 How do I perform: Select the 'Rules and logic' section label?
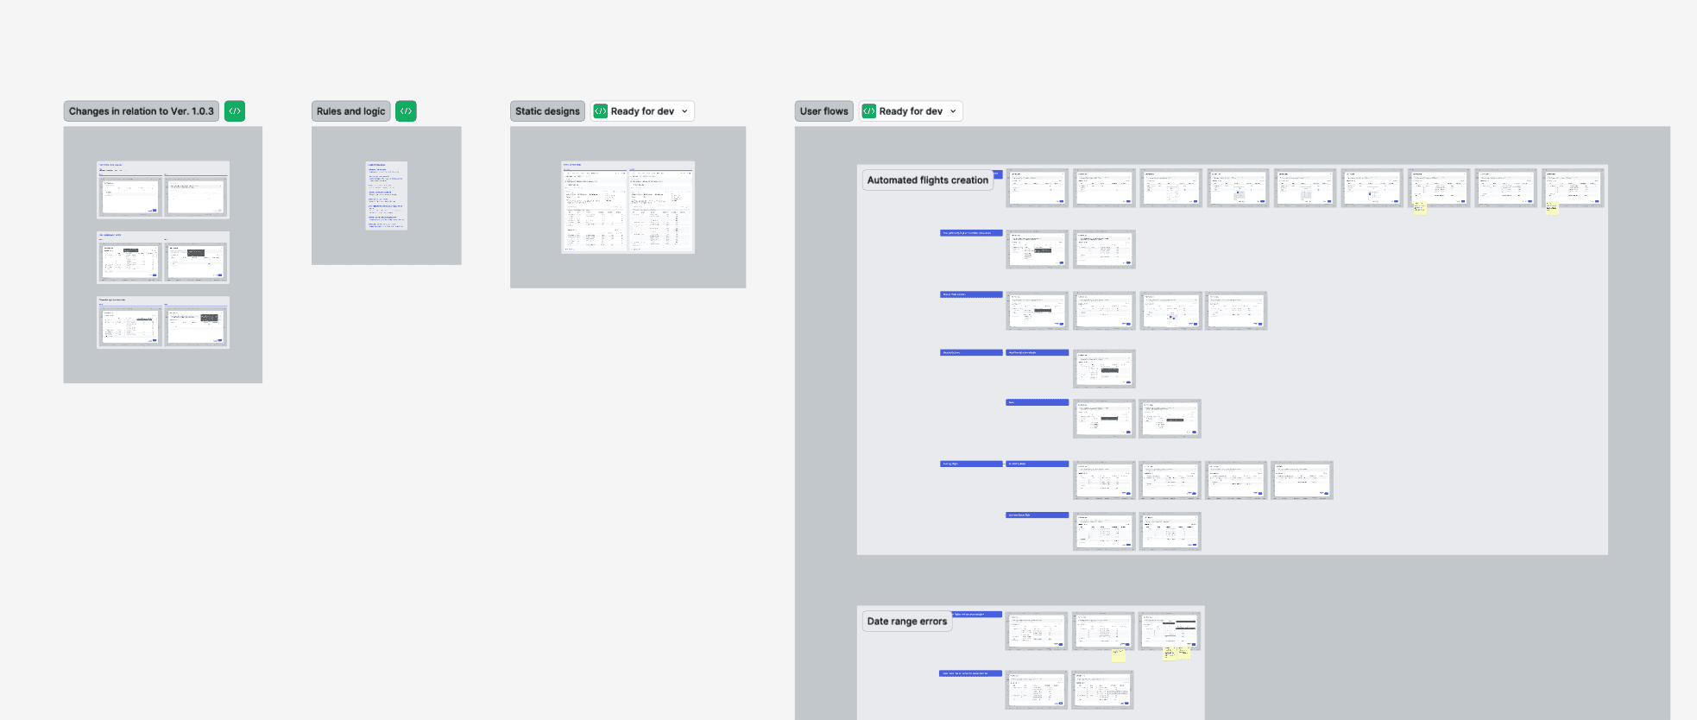coord(351,111)
